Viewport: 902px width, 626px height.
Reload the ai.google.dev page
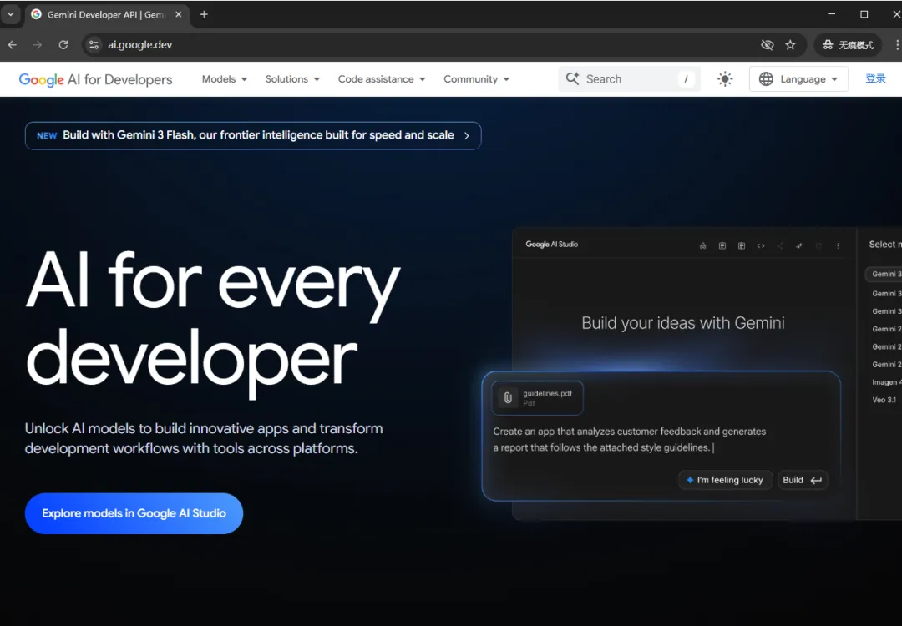[x=63, y=45]
